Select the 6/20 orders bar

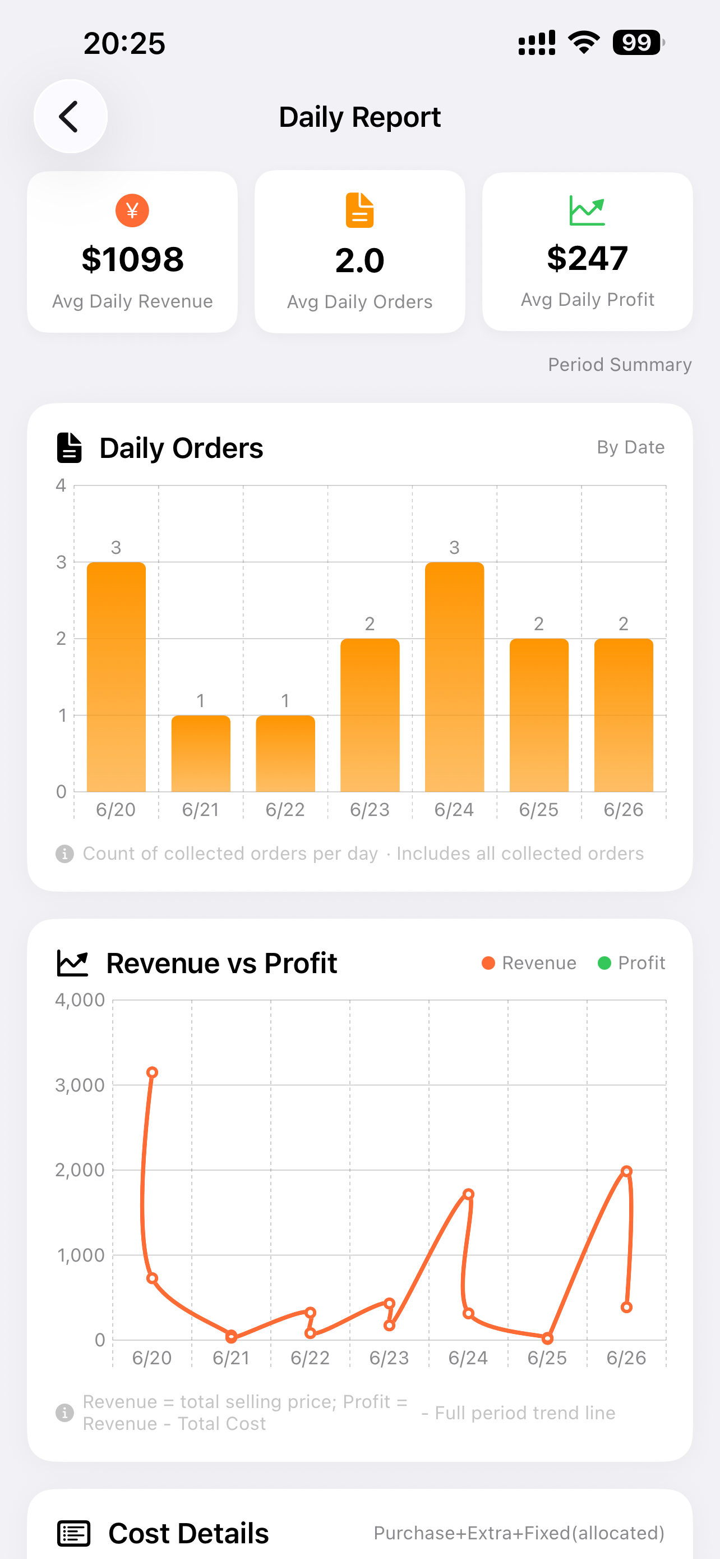pyautogui.click(x=116, y=677)
